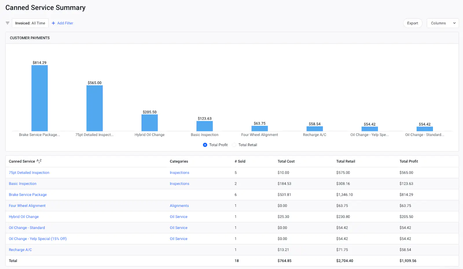Image resolution: width=463 pixels, height=269 pixels.
Task: Open Inspections category for Basic Inspection
Action: [x=179, y=183]
